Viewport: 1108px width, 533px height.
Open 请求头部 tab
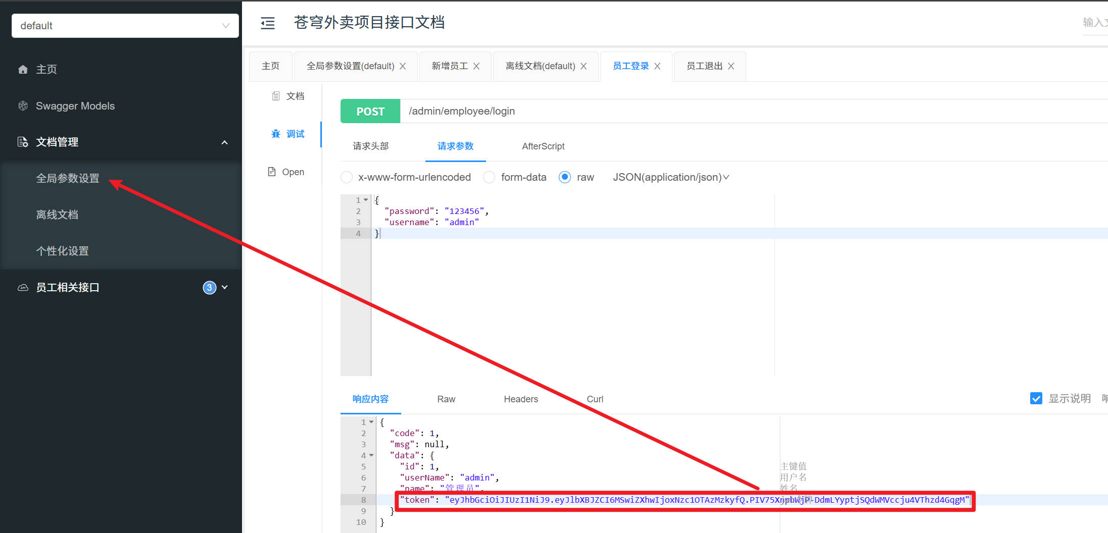(x=371, y=146)
